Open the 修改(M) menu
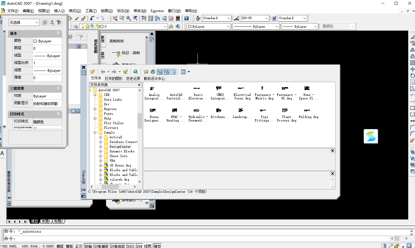The width and height of the screenshot is (415, 248). point(140,11)
